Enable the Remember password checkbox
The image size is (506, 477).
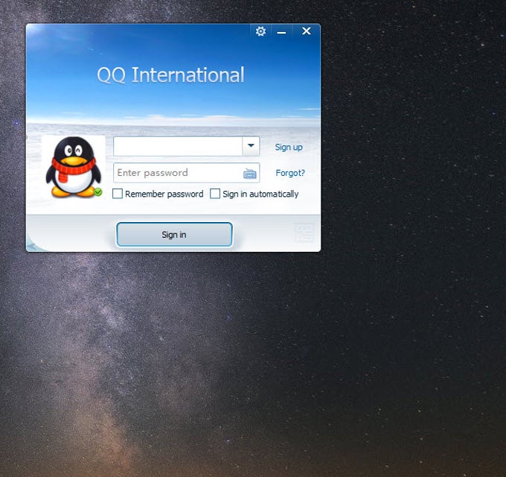(118, 194)
